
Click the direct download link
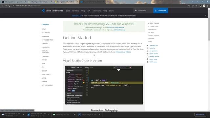[x=116, y=28]
